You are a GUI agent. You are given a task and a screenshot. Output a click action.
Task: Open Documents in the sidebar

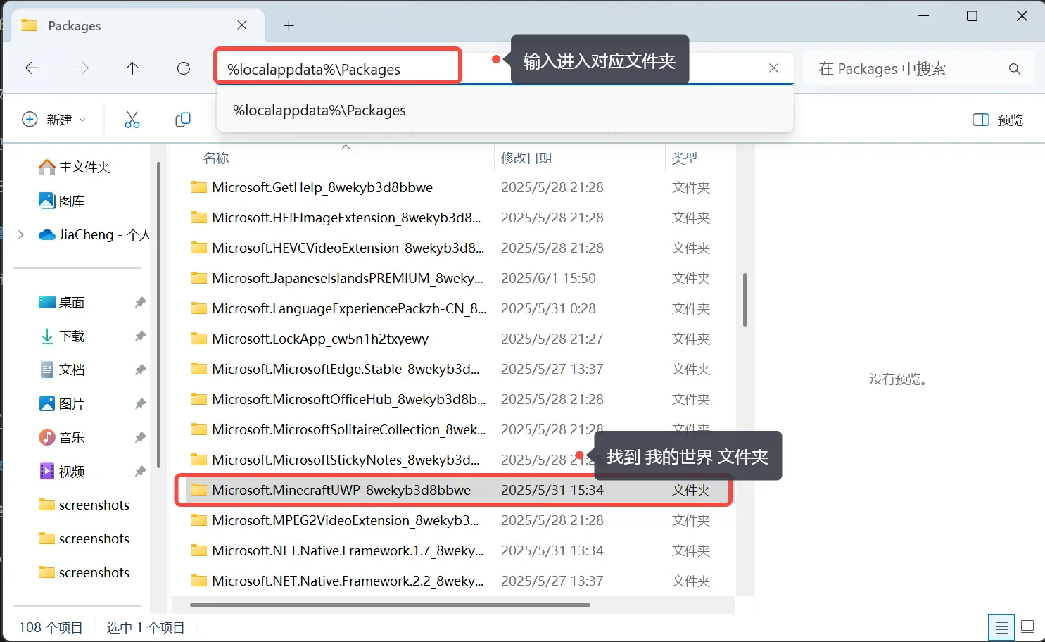click(61, 370)
